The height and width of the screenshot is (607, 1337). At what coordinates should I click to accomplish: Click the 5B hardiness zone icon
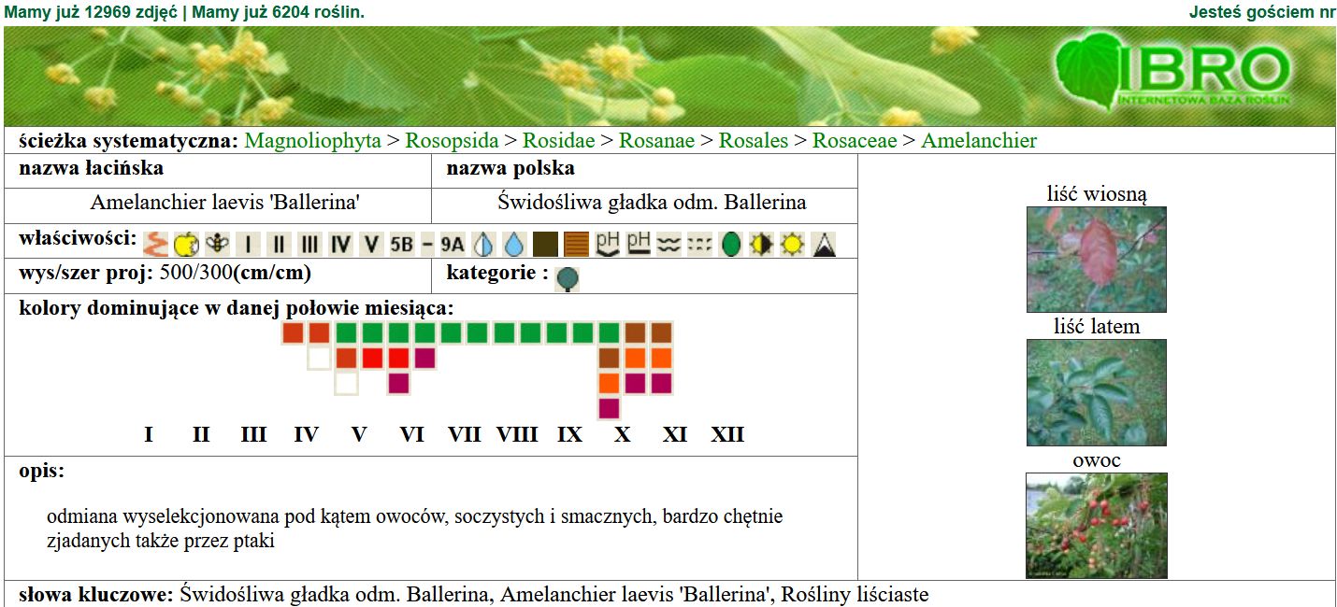(x=401, y=245)
